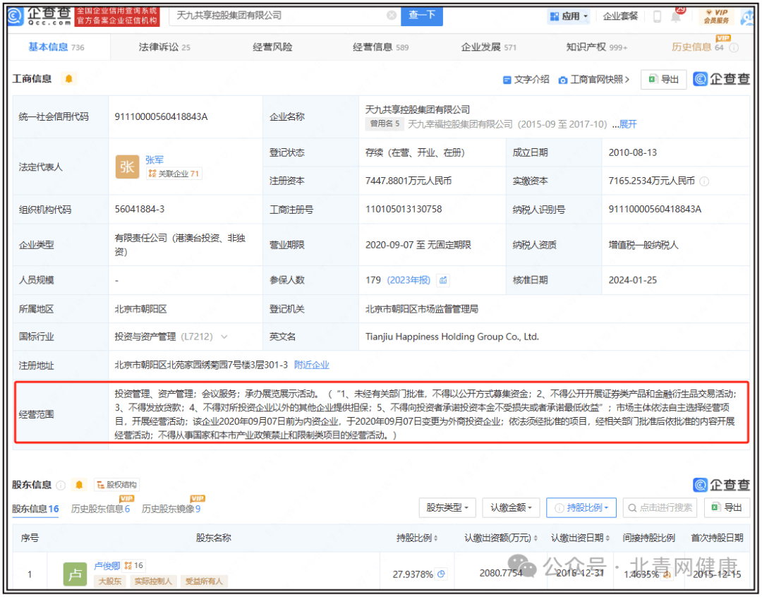The image size is (762, 597).
Task: Sort by the 认缴出资日期 column header
Action: click(580, 538)
